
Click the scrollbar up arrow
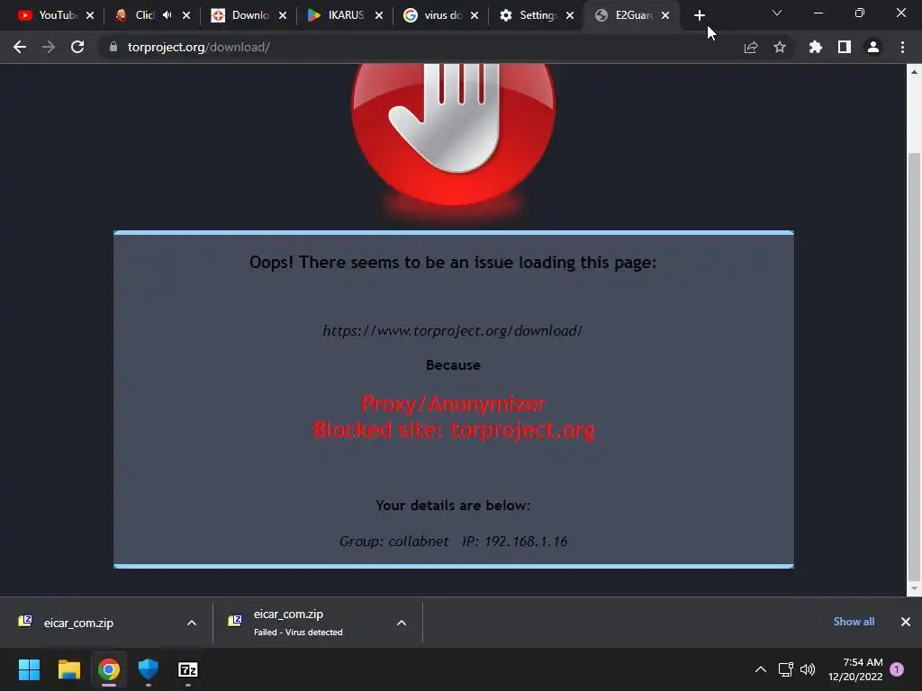(x=914, y=72)
